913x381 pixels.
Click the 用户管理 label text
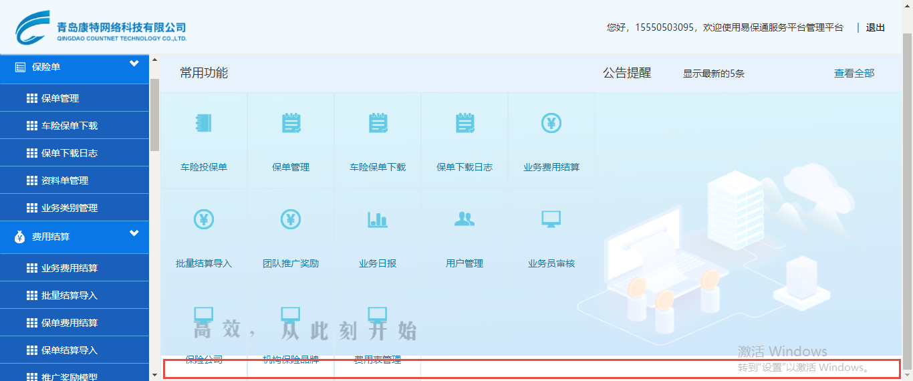[x=465, y=263]
